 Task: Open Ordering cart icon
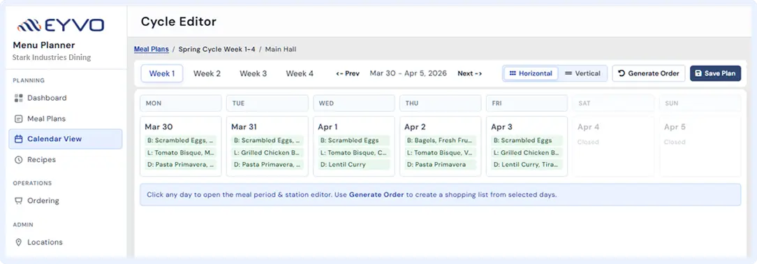pyautogui.click(x=19, y=200)
